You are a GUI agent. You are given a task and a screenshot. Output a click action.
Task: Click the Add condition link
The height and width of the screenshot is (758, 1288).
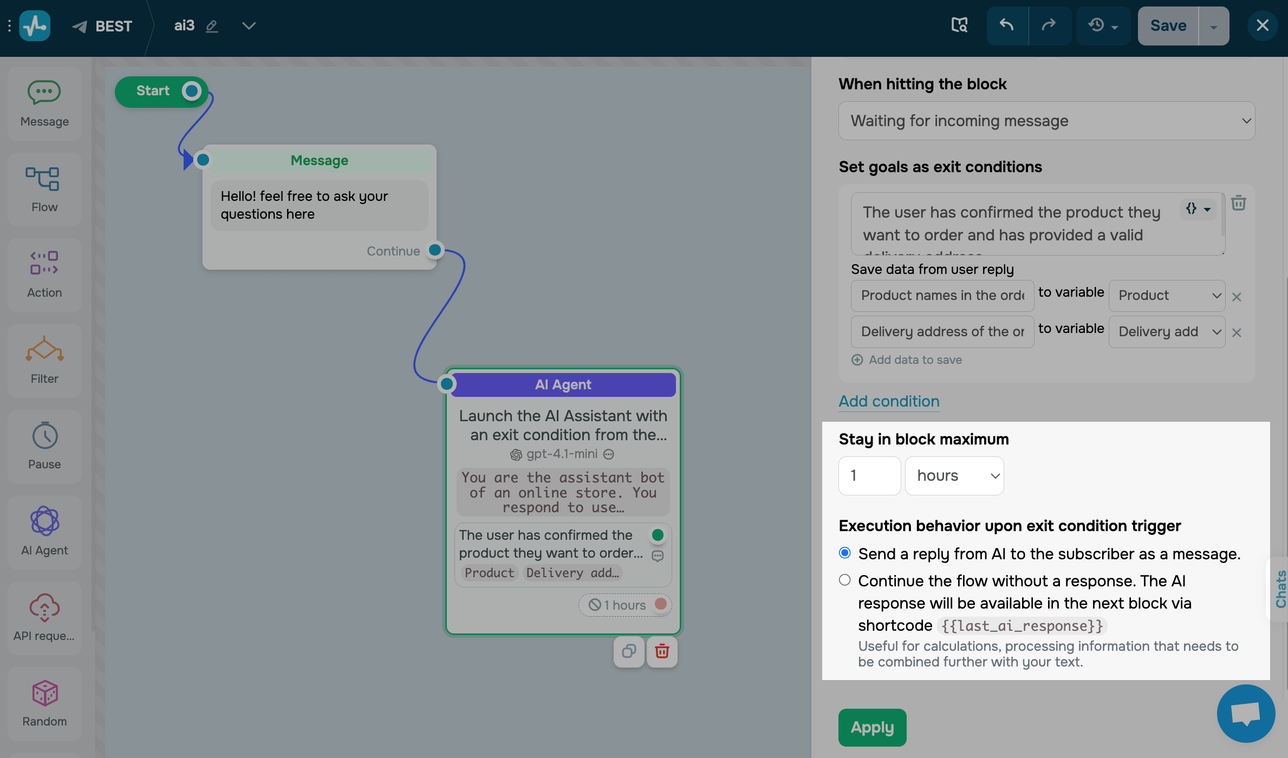pyautogui.click(x=889, y=401)
